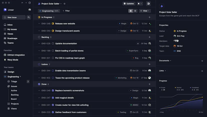Viewport: 207px width, 117px height.
Task: Go back using the left arrow
Action: pyautogui.click(x=22, y=3)
